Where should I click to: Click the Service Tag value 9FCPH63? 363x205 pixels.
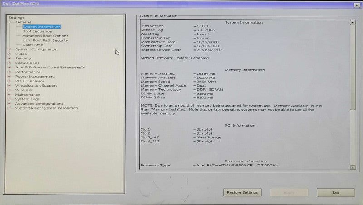[x=206, y=30]
